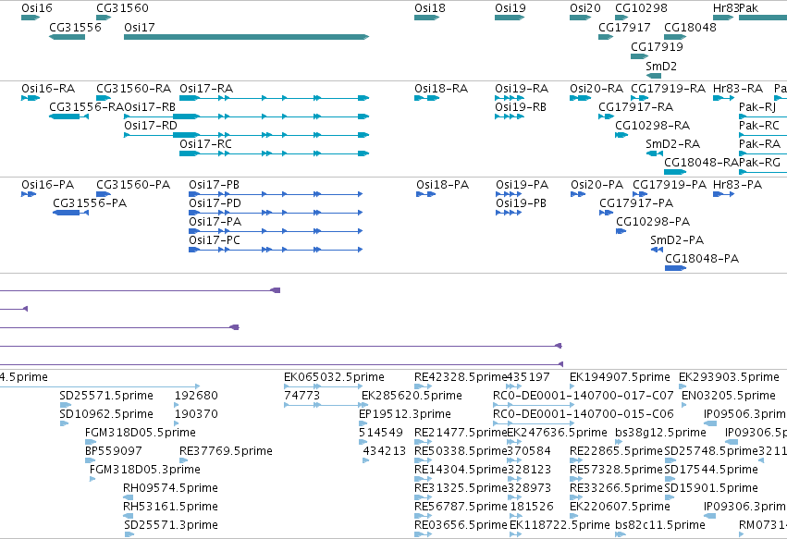Screen dimensions: 787x539
Task: Select the Osi16-RA transcript
Action: tap(31, 98)
